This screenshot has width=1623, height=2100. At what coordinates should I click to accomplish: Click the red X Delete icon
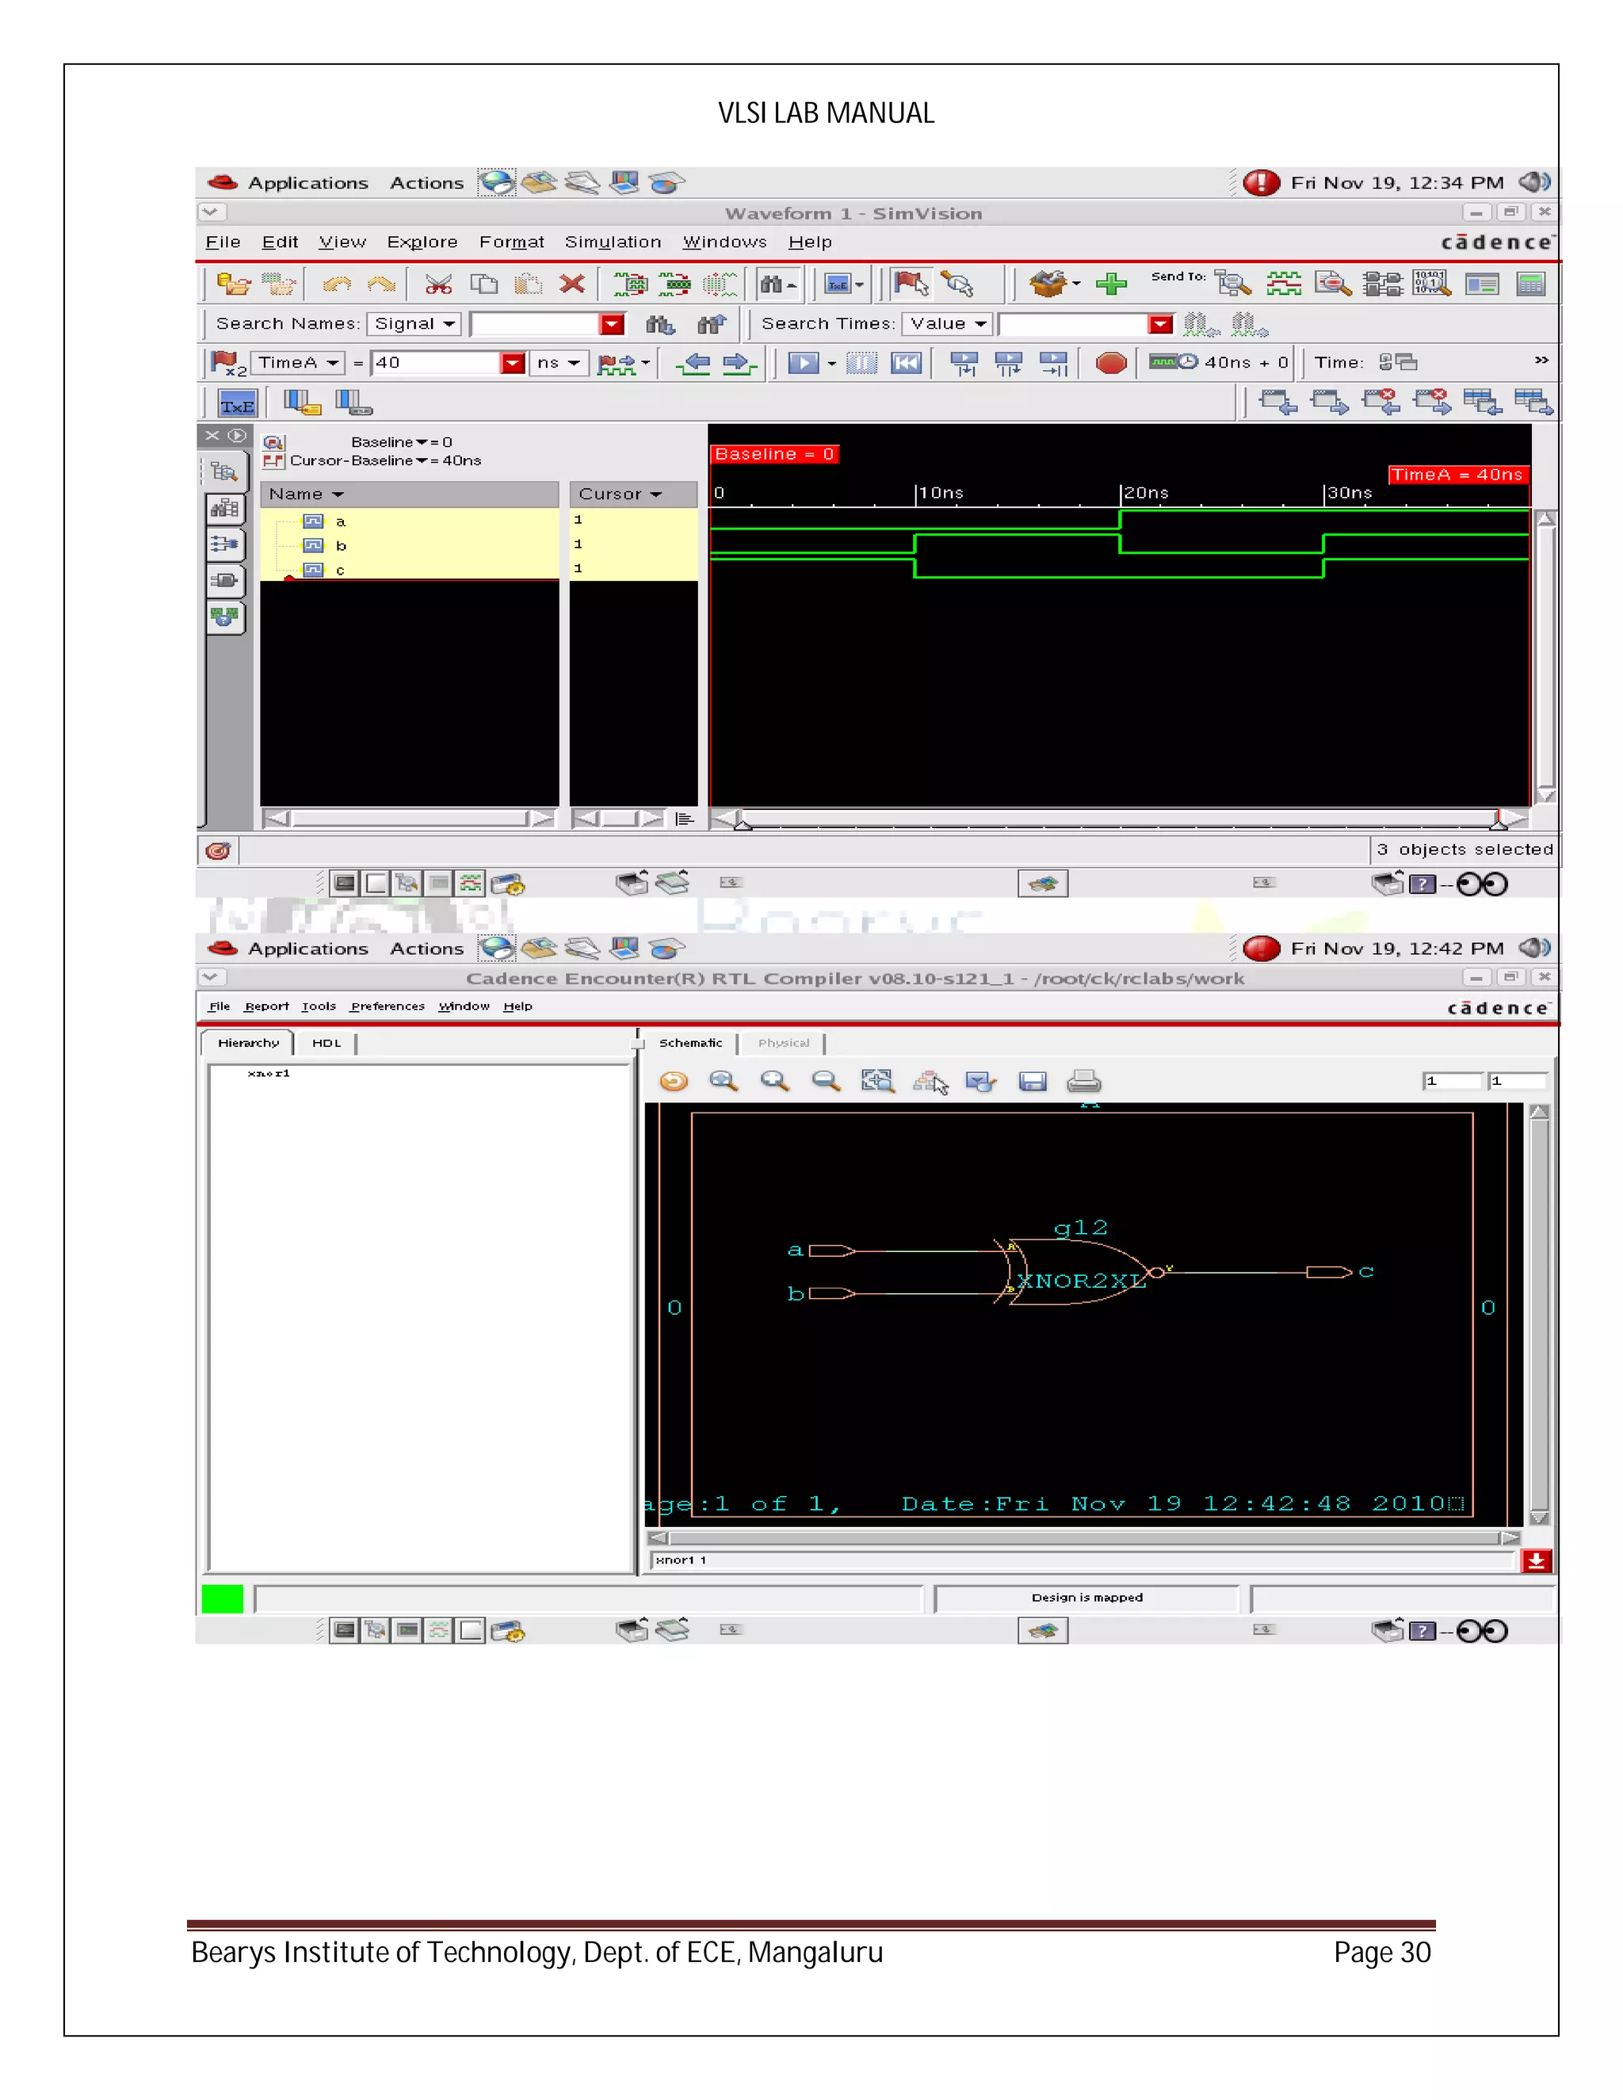[572, 284]
